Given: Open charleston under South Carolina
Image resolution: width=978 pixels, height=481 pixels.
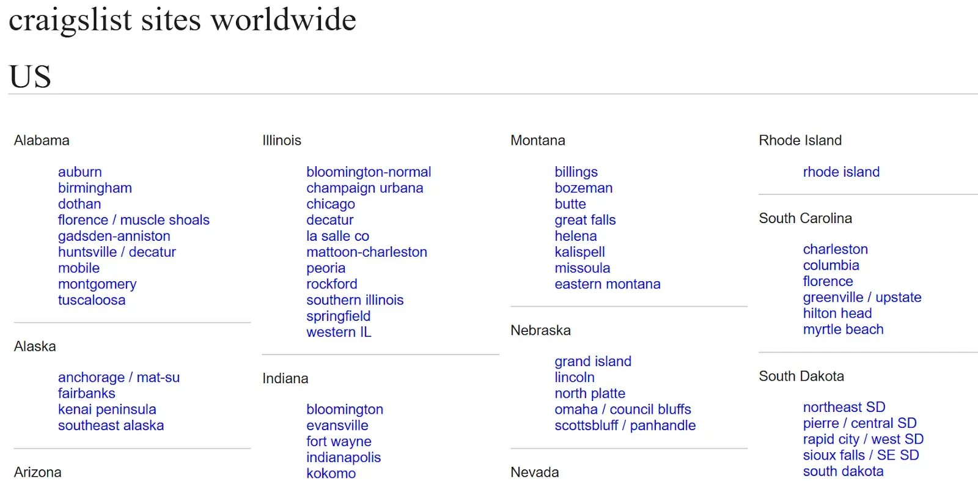Looking at the screenshot, I should point(835,249).
